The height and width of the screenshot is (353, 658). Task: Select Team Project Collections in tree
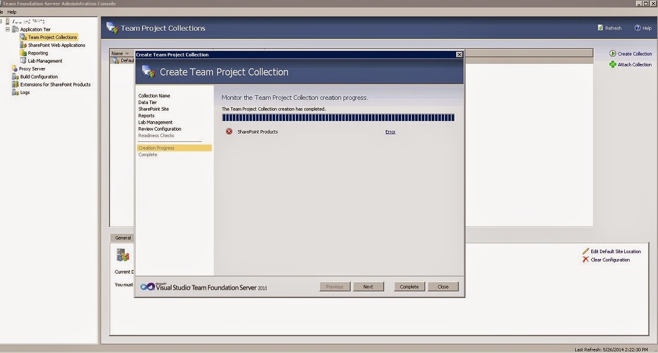(x=53, y=37)
